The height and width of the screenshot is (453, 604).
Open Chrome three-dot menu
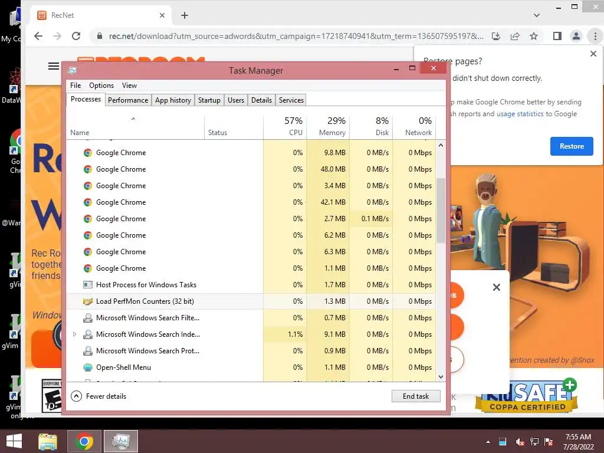point(595,36)
